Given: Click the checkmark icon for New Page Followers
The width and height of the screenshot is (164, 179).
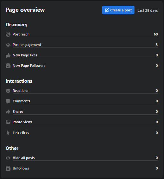Looking at the screenshot, I should point(8,66).
